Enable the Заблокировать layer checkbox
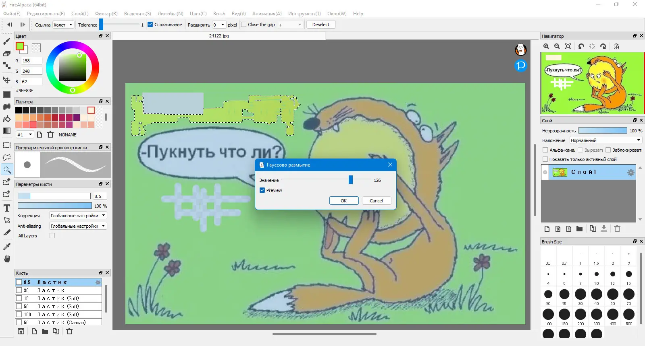Image resolution: width=645 pixels, height=346 pixels. 608,150
